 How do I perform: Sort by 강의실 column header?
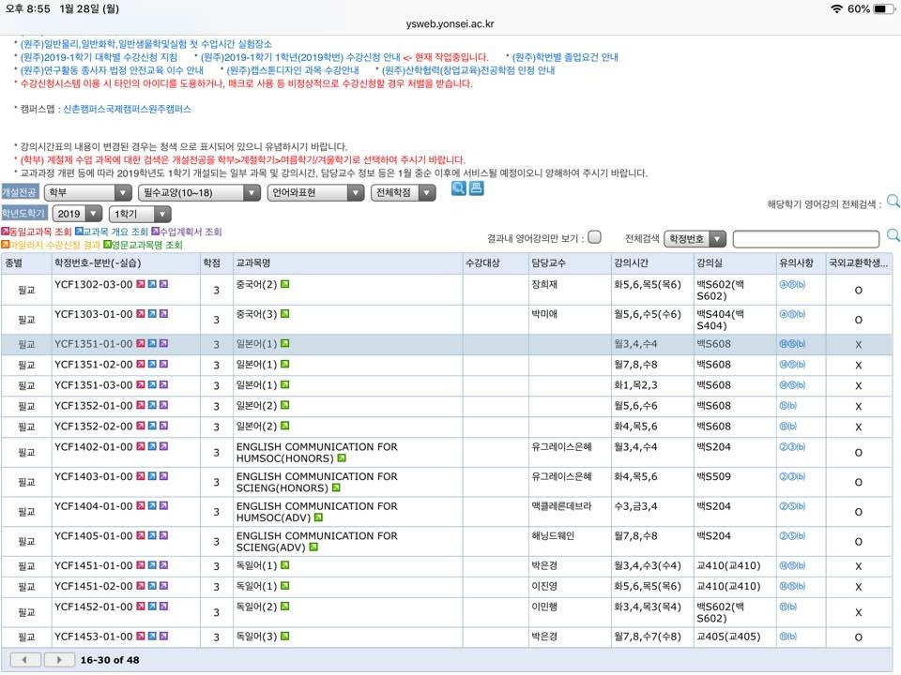710,262
